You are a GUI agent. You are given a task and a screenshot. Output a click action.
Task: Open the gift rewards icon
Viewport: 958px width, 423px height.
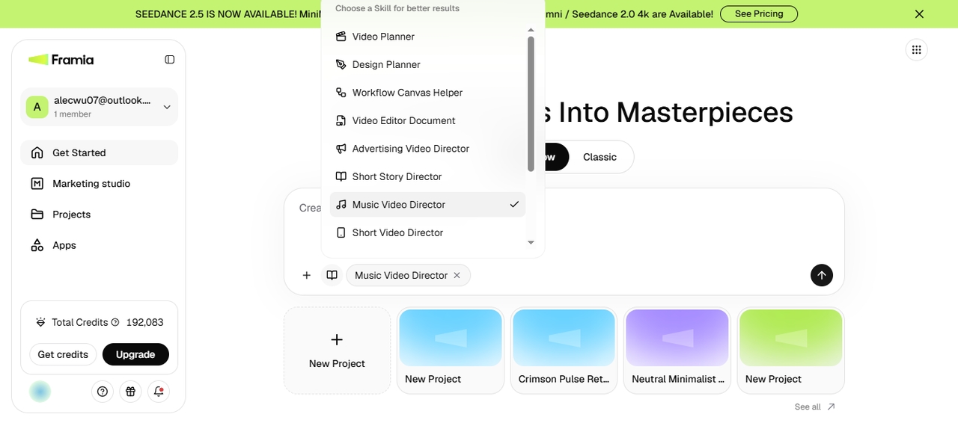[x=130, y=391]
